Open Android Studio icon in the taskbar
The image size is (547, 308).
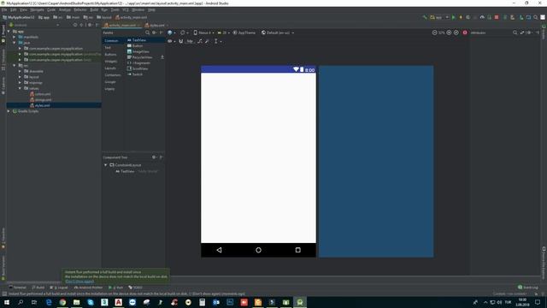pos(300,302)
